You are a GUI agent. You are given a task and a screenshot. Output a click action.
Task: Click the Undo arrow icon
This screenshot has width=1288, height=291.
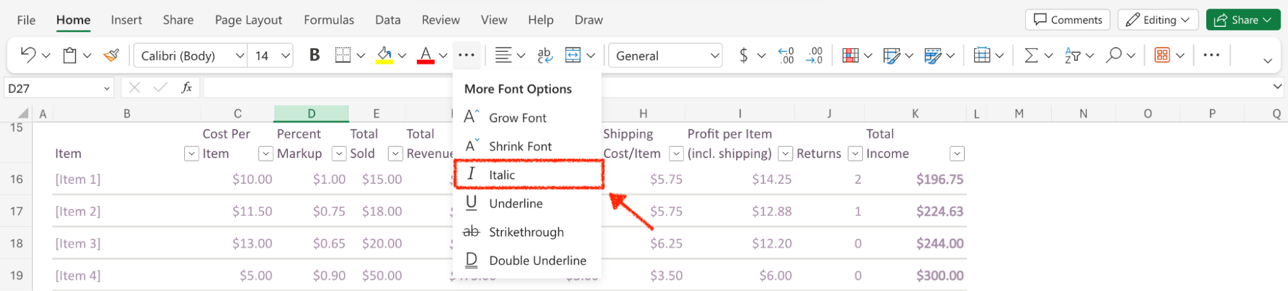(x=28, y=55)
